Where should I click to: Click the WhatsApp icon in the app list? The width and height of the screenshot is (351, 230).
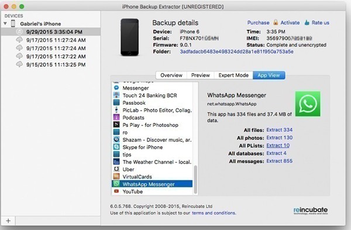116,184
